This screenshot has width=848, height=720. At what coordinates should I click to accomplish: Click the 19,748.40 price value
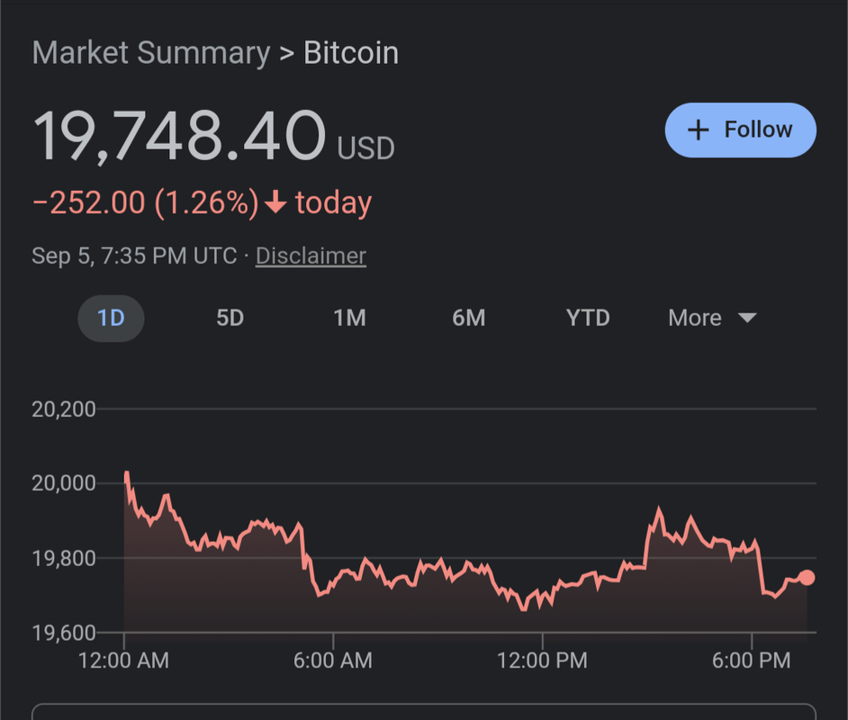point(179,137)
